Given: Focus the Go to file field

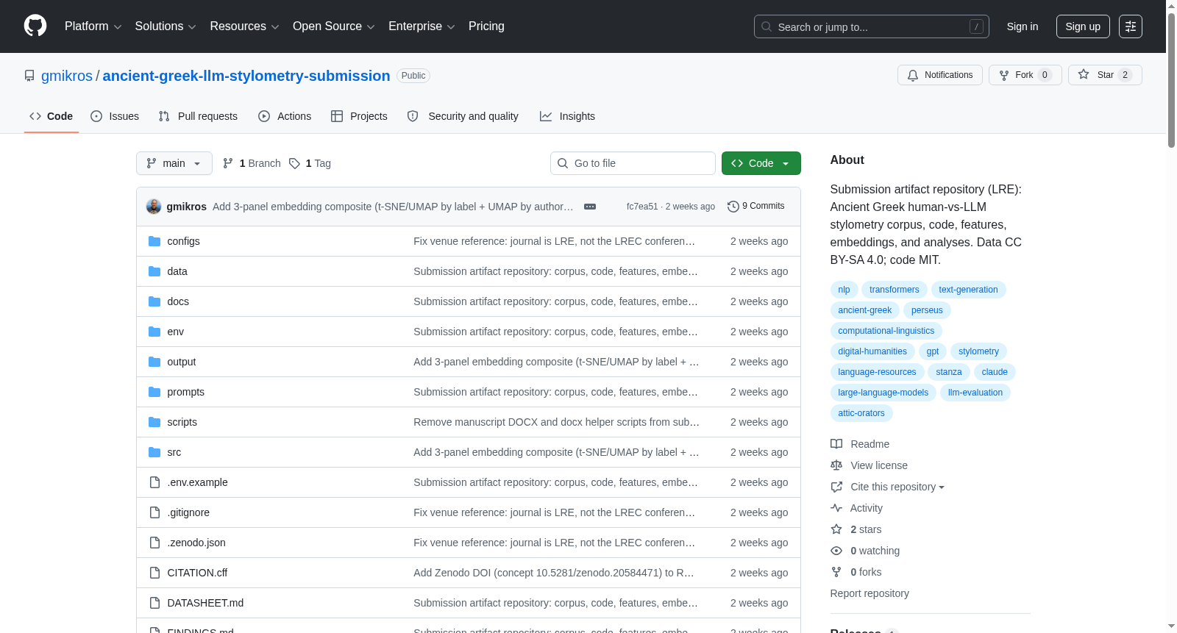Looking at the screenshot, I should pos(633,163).
